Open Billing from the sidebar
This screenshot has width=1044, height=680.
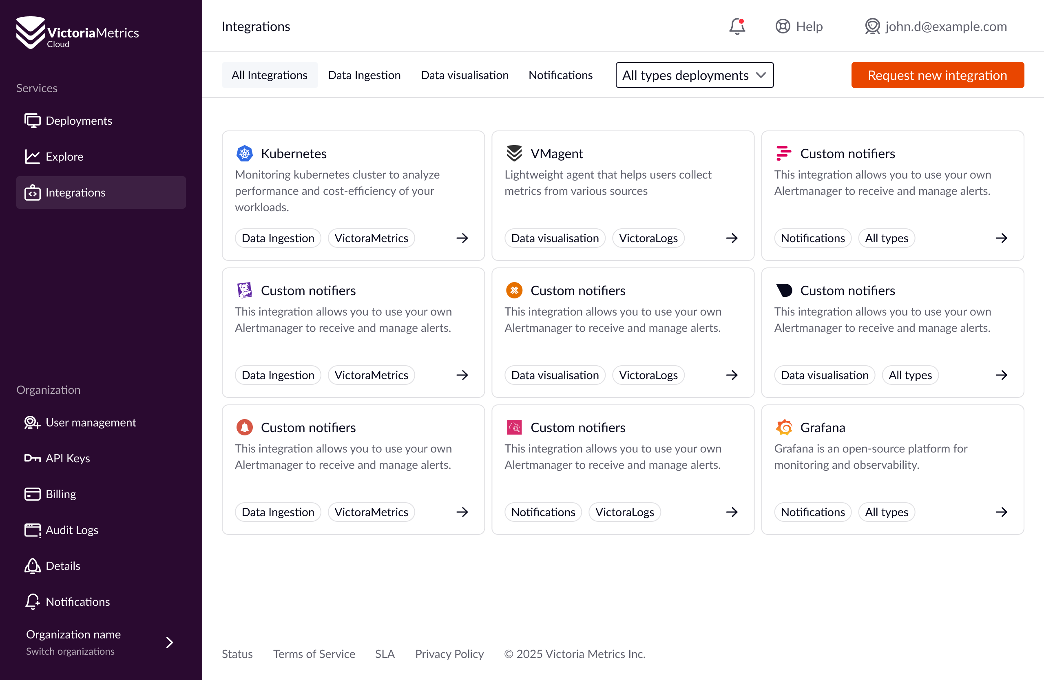click(x=60, y=494)
